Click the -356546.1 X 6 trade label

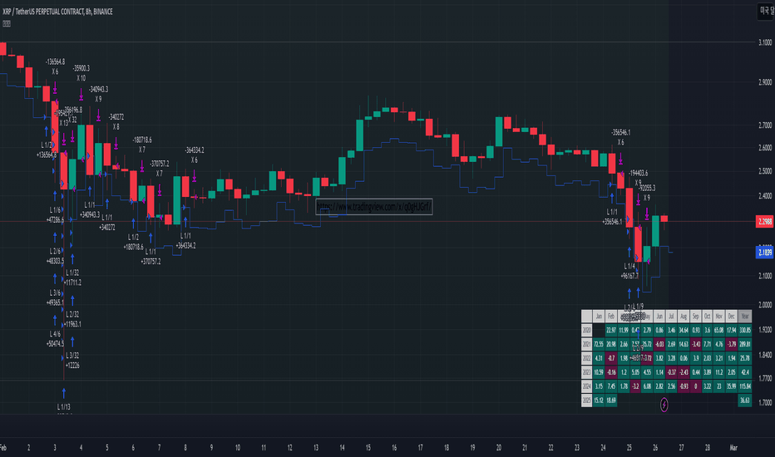click(x=620, y=137)
